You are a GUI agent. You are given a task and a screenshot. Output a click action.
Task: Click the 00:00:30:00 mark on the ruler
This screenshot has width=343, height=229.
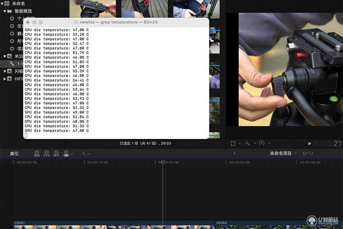point(239,162)
